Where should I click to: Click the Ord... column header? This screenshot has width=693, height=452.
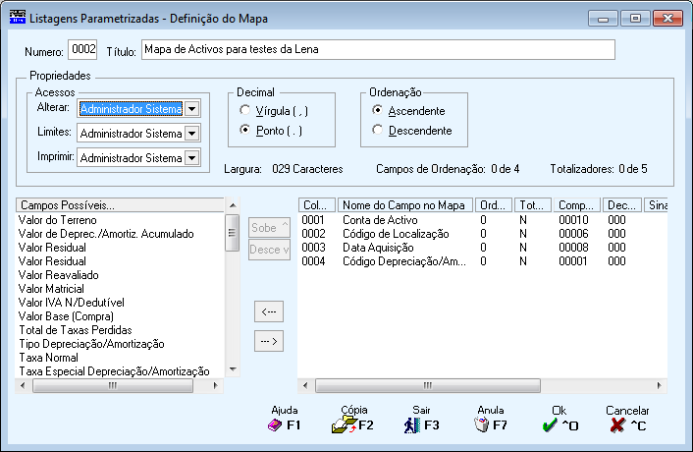494,205
